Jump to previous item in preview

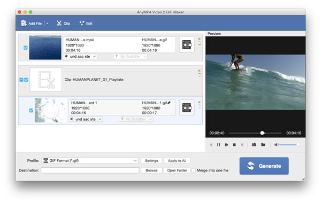[x=211, y=145]
